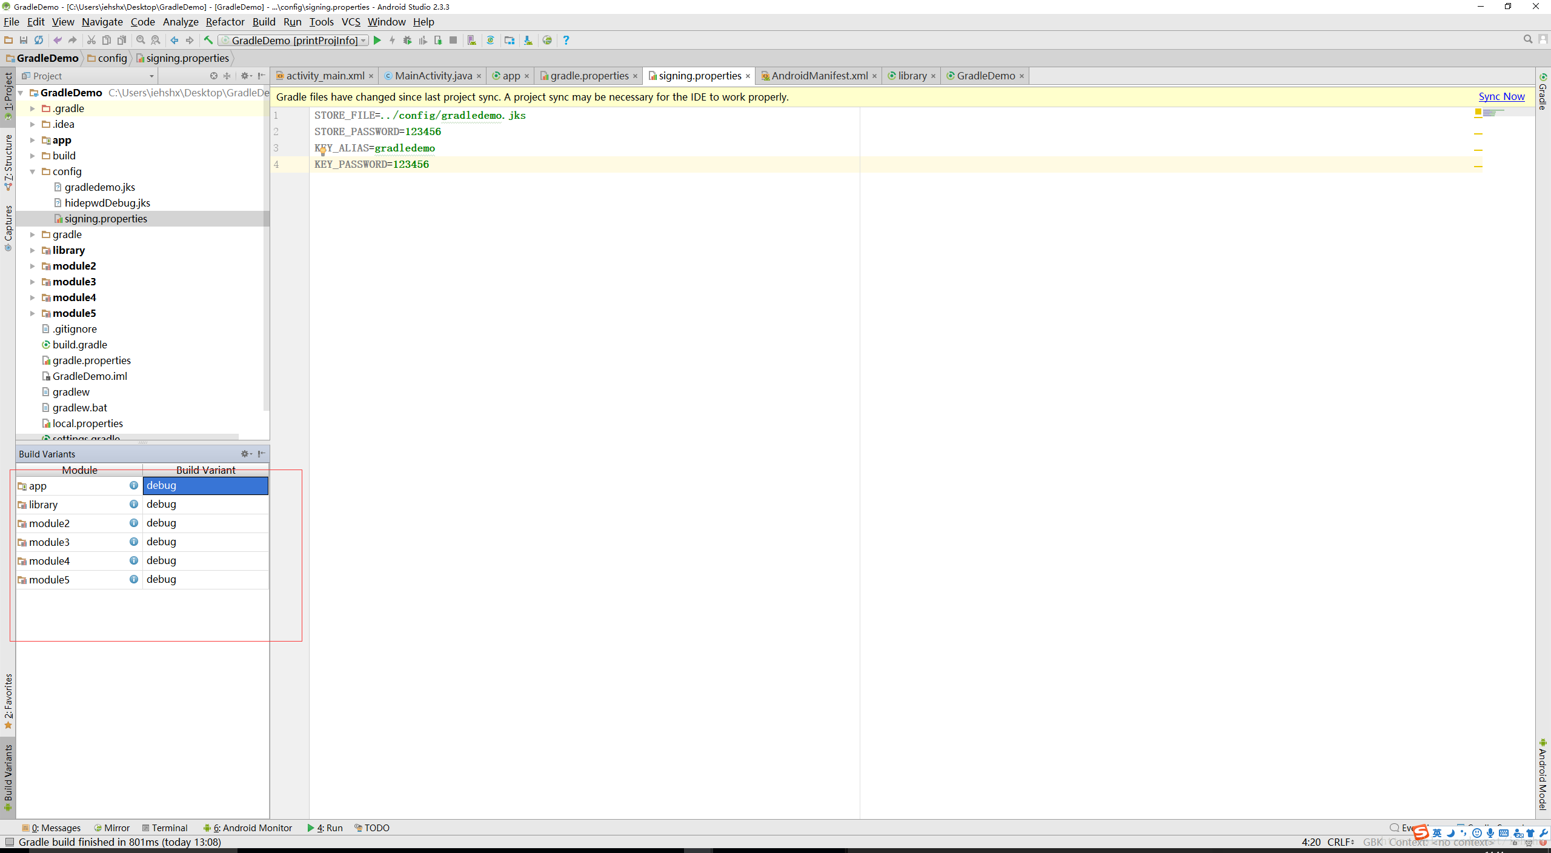The width and height of the screenshot is (1551, 853).
Task: Open the AVD Manager icon
Action: coord(472,40)
